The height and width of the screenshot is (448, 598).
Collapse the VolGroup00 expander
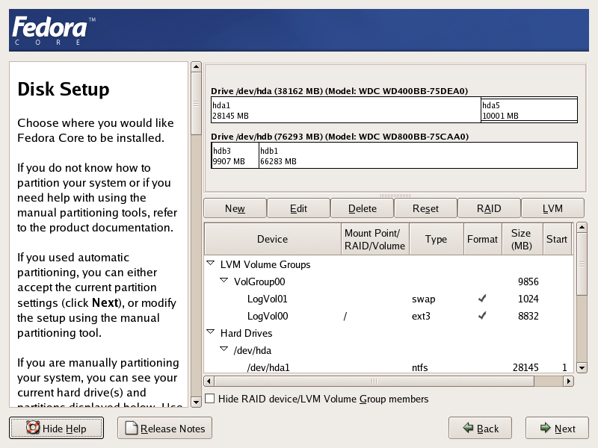224,281
